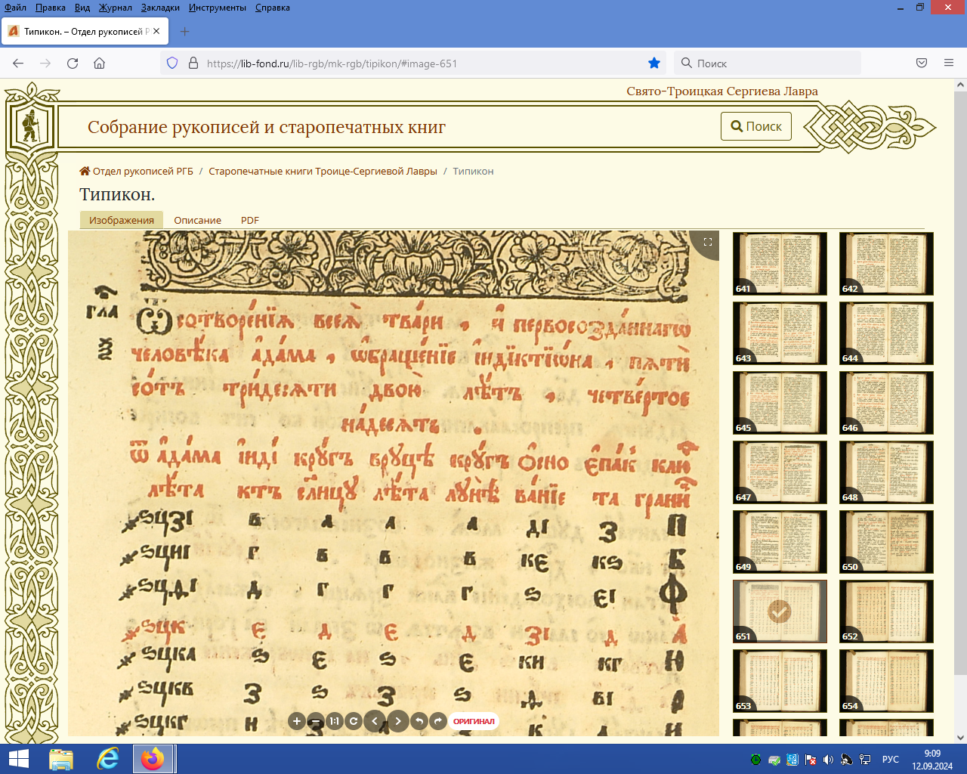Select page thumbnail 647

(x=780, y=472)
